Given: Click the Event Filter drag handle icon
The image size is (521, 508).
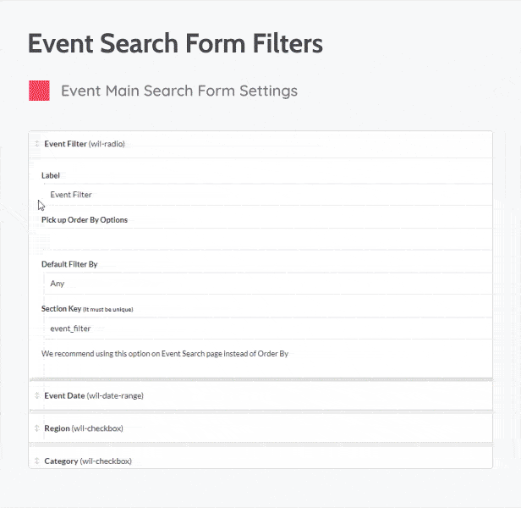Looking at the screenshot, I should (36, 144).
